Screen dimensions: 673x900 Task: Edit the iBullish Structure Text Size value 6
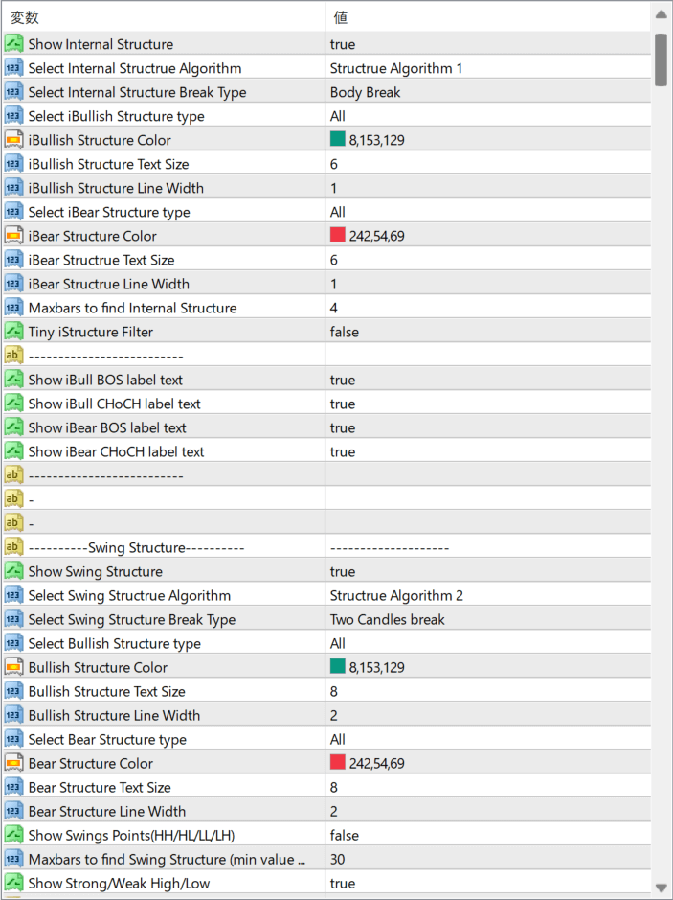coord(488,164)
